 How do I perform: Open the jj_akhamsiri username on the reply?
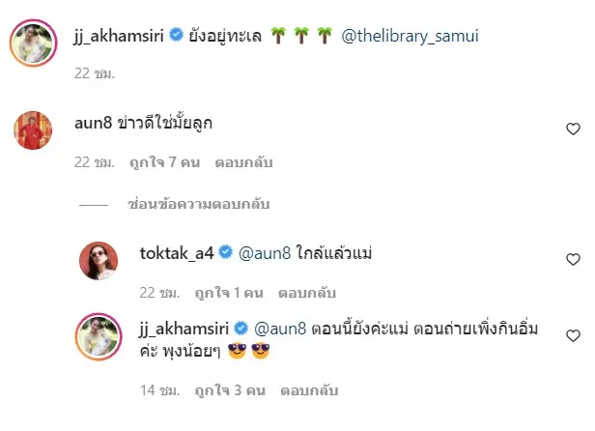[x=184, y=330]
